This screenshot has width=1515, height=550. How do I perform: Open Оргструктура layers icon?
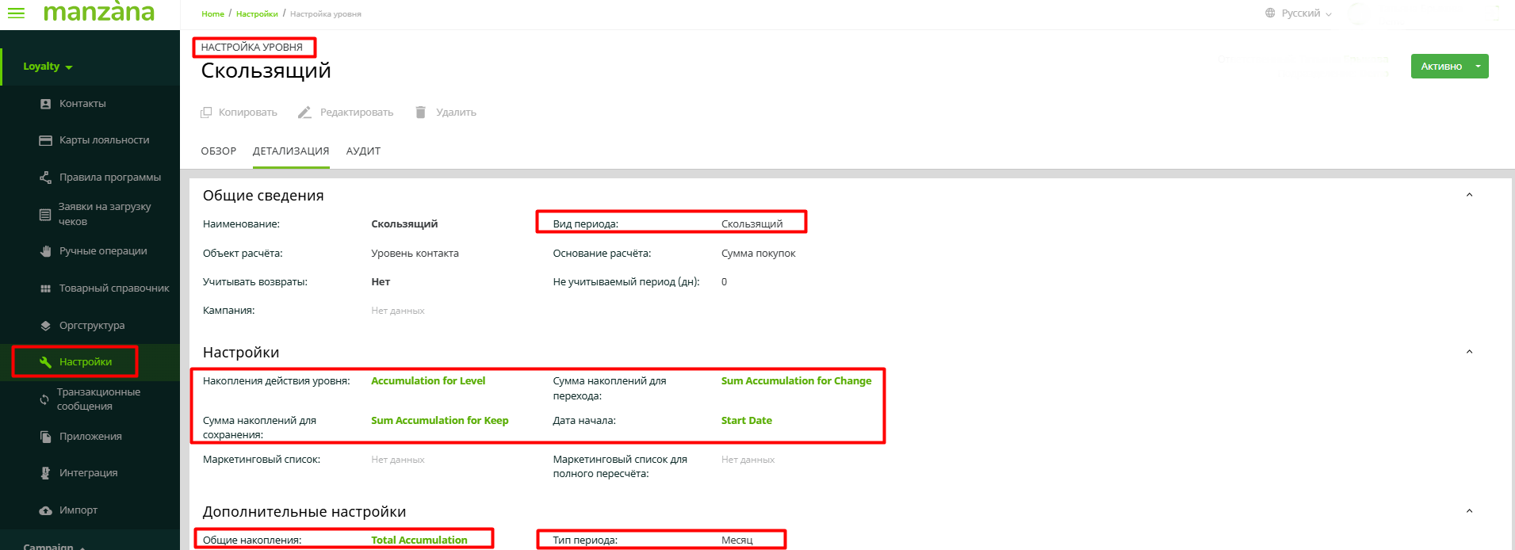[x=45, y=326]
